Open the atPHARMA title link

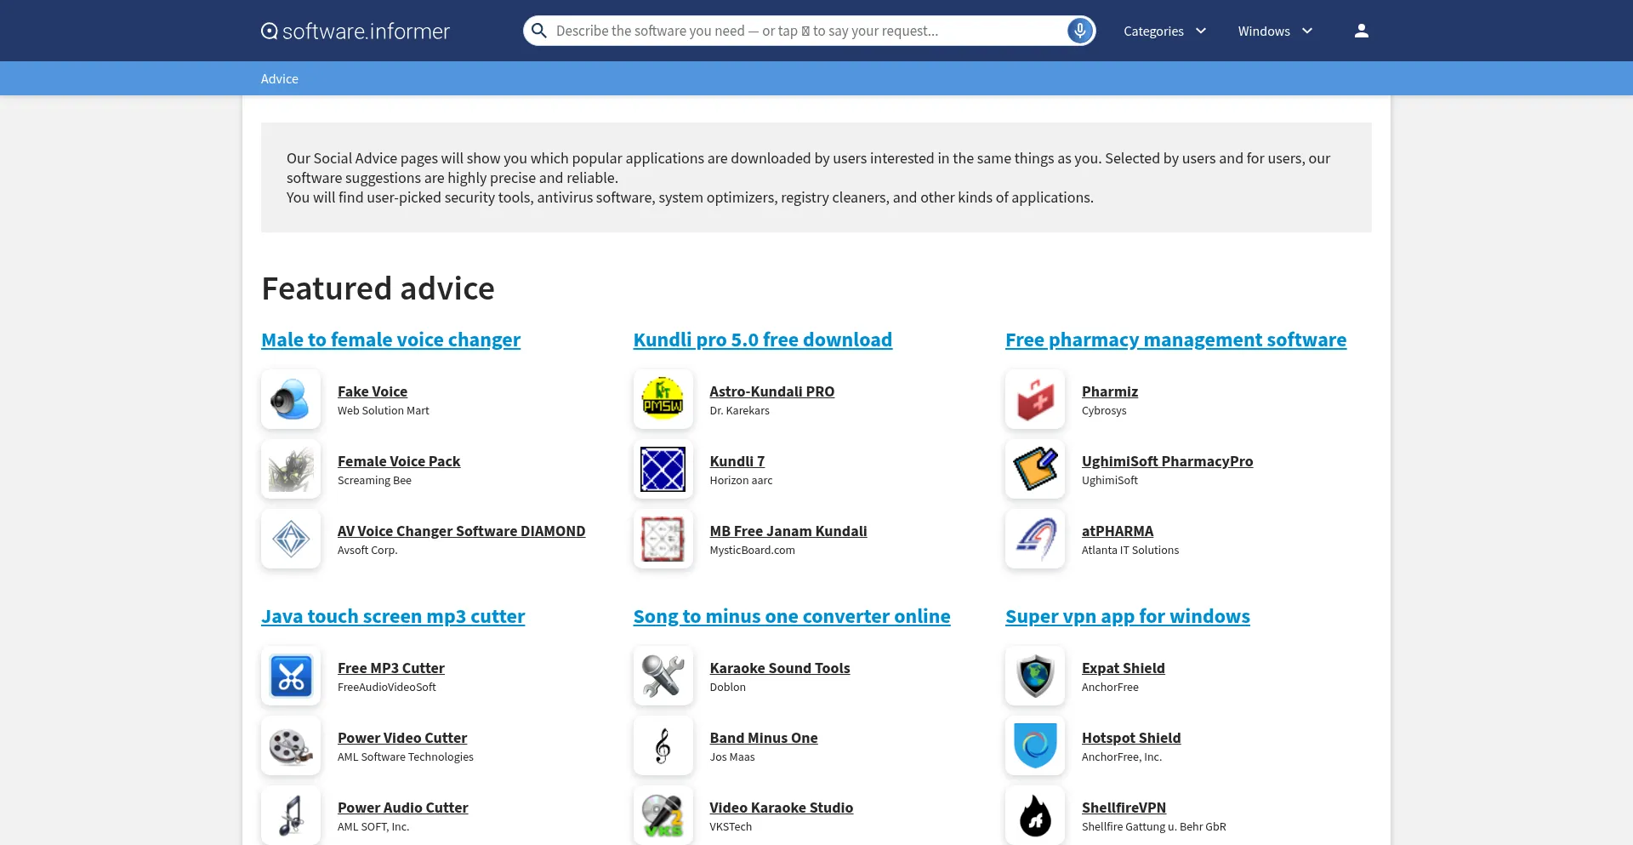1118,531
